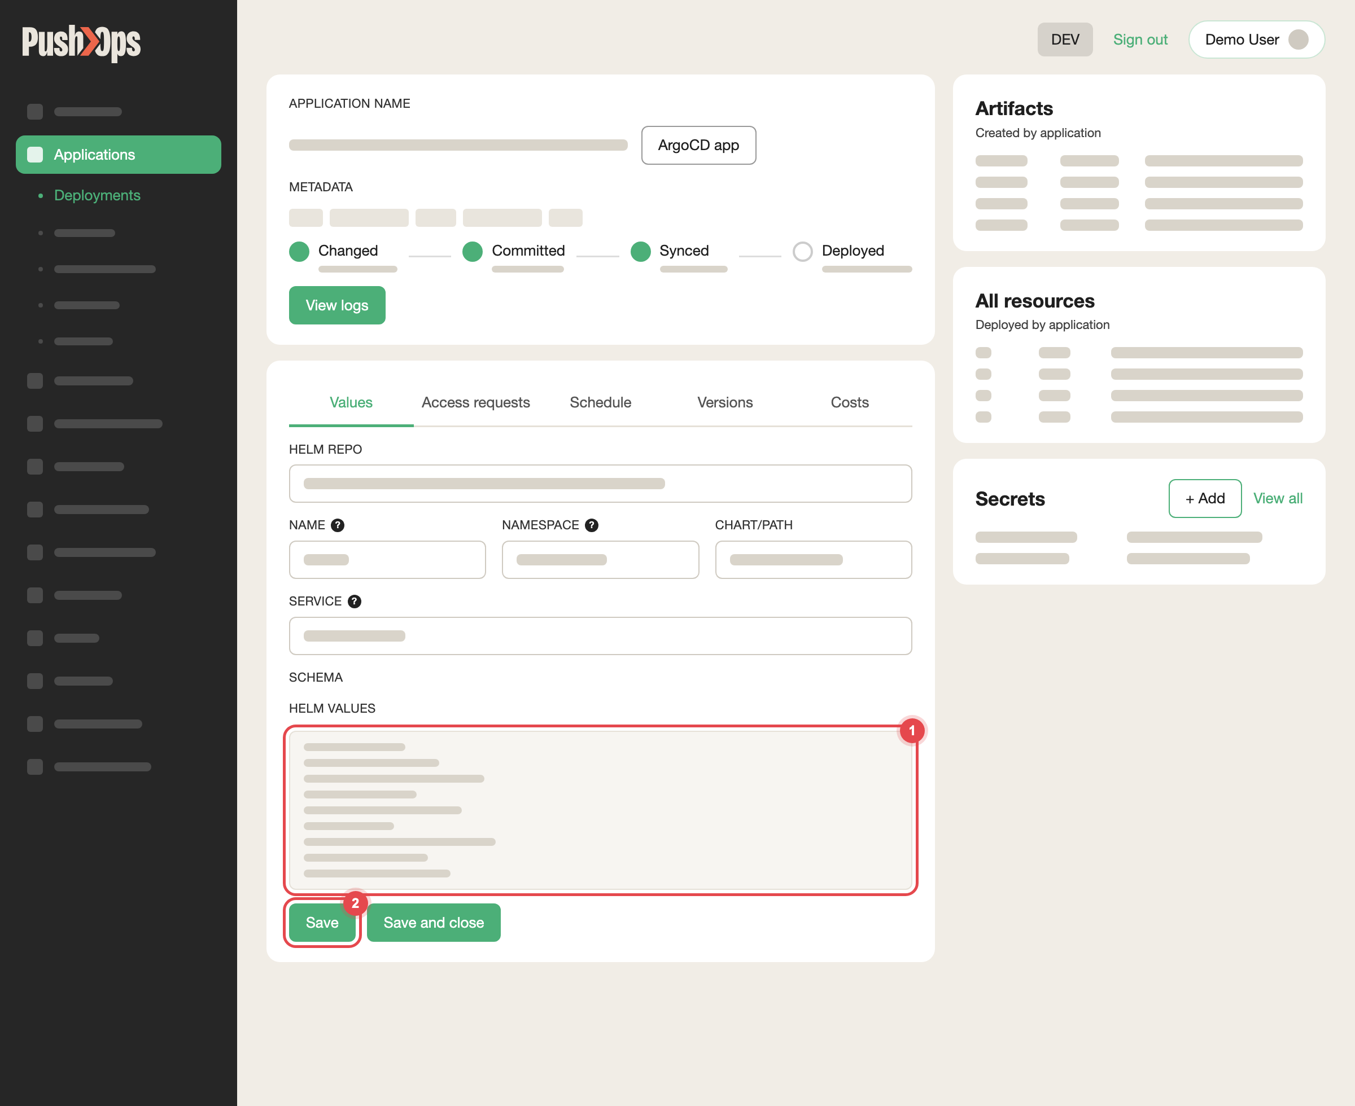Open the Schedule tab
This screenshot has height=1106, width=1355.
600,403
